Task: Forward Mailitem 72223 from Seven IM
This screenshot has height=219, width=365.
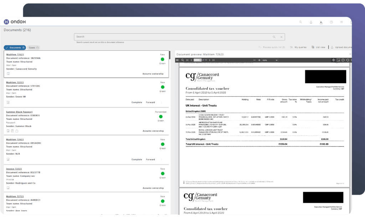Action: point(150,102)
